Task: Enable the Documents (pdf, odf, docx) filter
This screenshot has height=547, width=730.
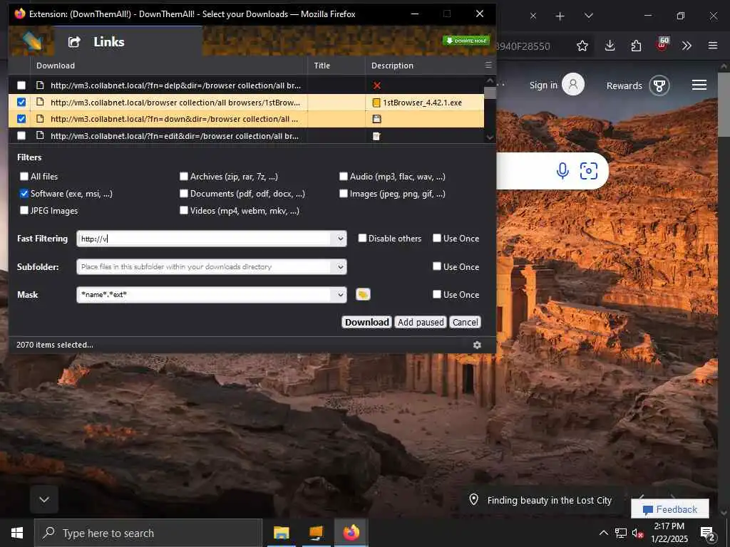Action: pyautogui.click(x=184, y=194)
